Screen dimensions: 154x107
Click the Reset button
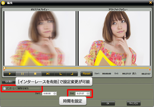(86, 74)
